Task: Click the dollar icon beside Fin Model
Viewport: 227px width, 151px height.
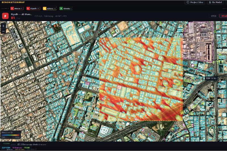Action: coord(210,3)
